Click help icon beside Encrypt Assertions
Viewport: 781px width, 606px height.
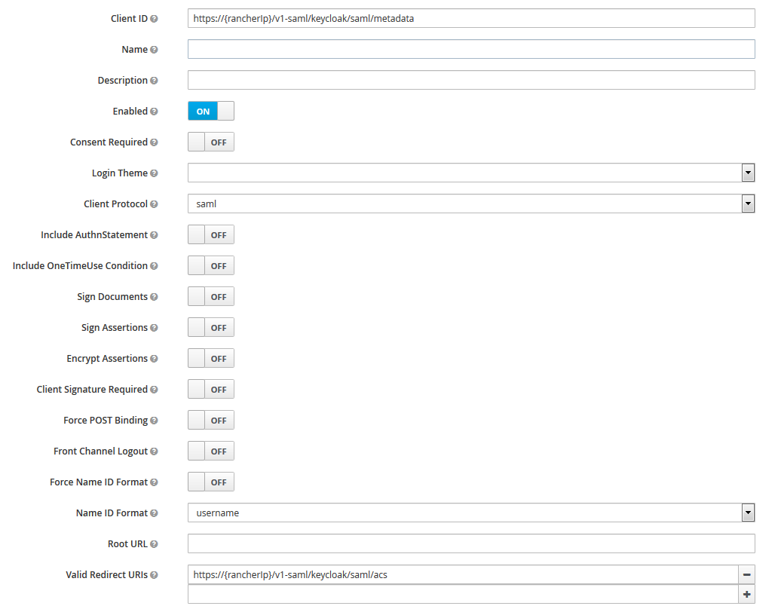[x=154, y=359]
